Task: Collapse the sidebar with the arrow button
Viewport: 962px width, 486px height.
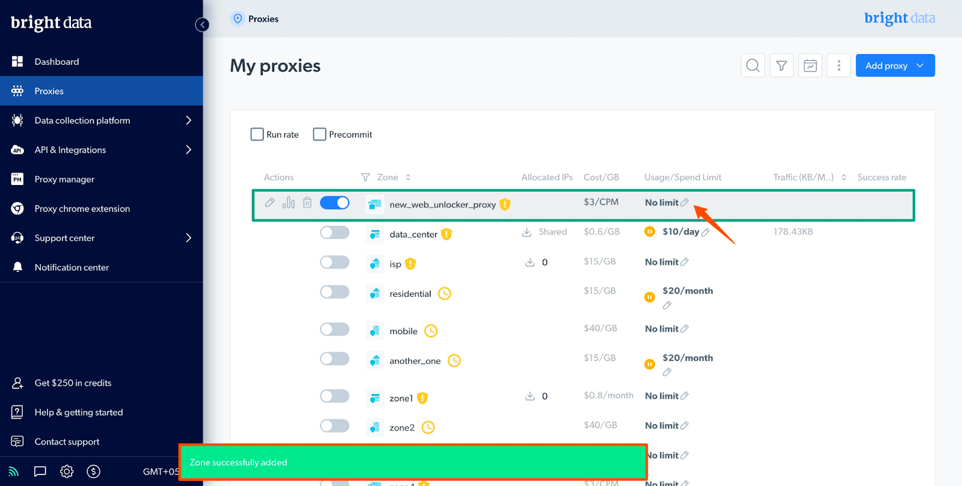Action: (x=202, y=25)
